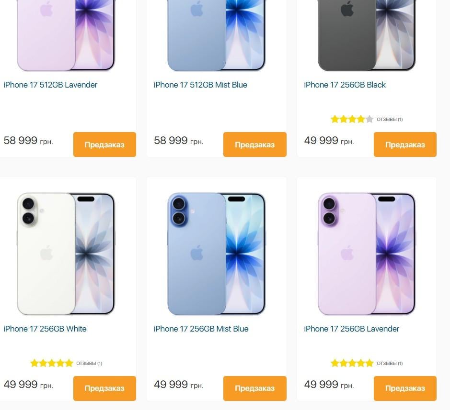This screenshot has height=410, width=450.
Task: Open the iPhone 17 256GB Black title link
Action: pos(345,85)
